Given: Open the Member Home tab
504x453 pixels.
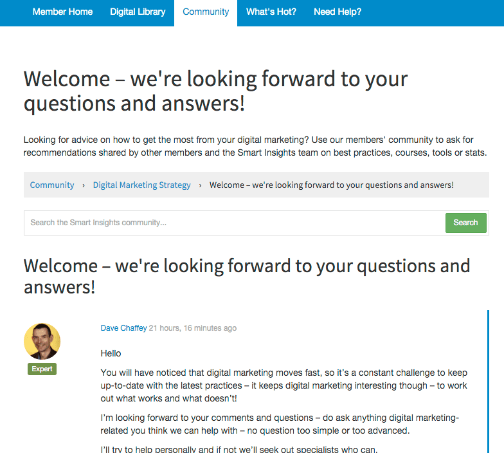Looking at the screenshot, I should point(62,12).
